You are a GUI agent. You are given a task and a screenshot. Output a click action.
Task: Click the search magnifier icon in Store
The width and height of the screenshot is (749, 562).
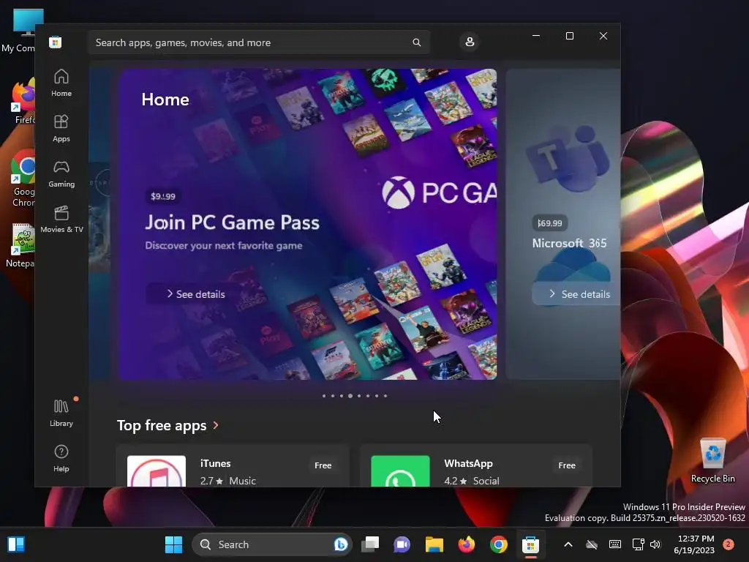click(416, 42)
